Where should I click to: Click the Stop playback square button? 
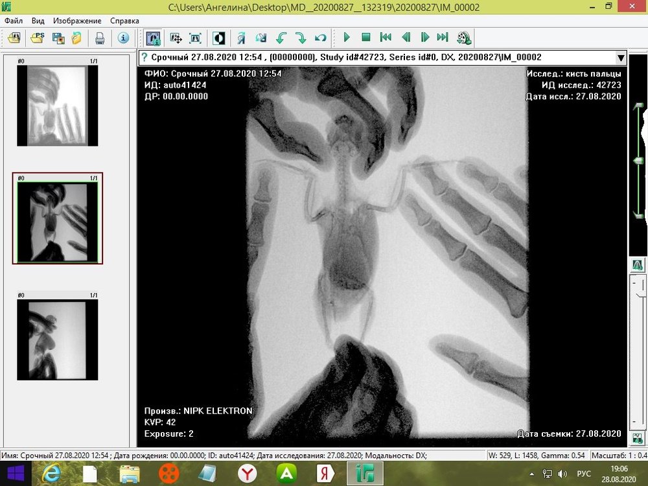pos(365,38)
